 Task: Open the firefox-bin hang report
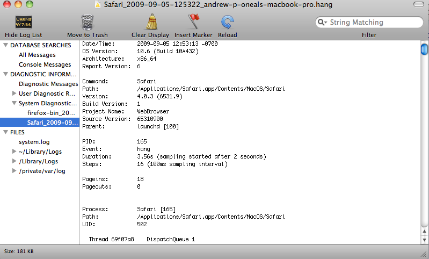[x=51, y=113]
